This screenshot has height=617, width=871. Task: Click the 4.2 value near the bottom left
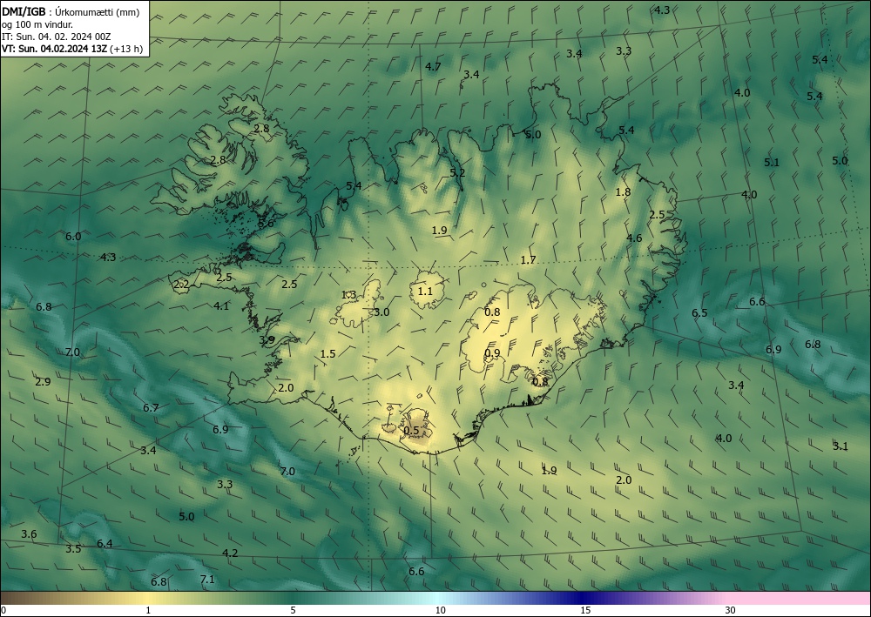[x=230, y=553]
